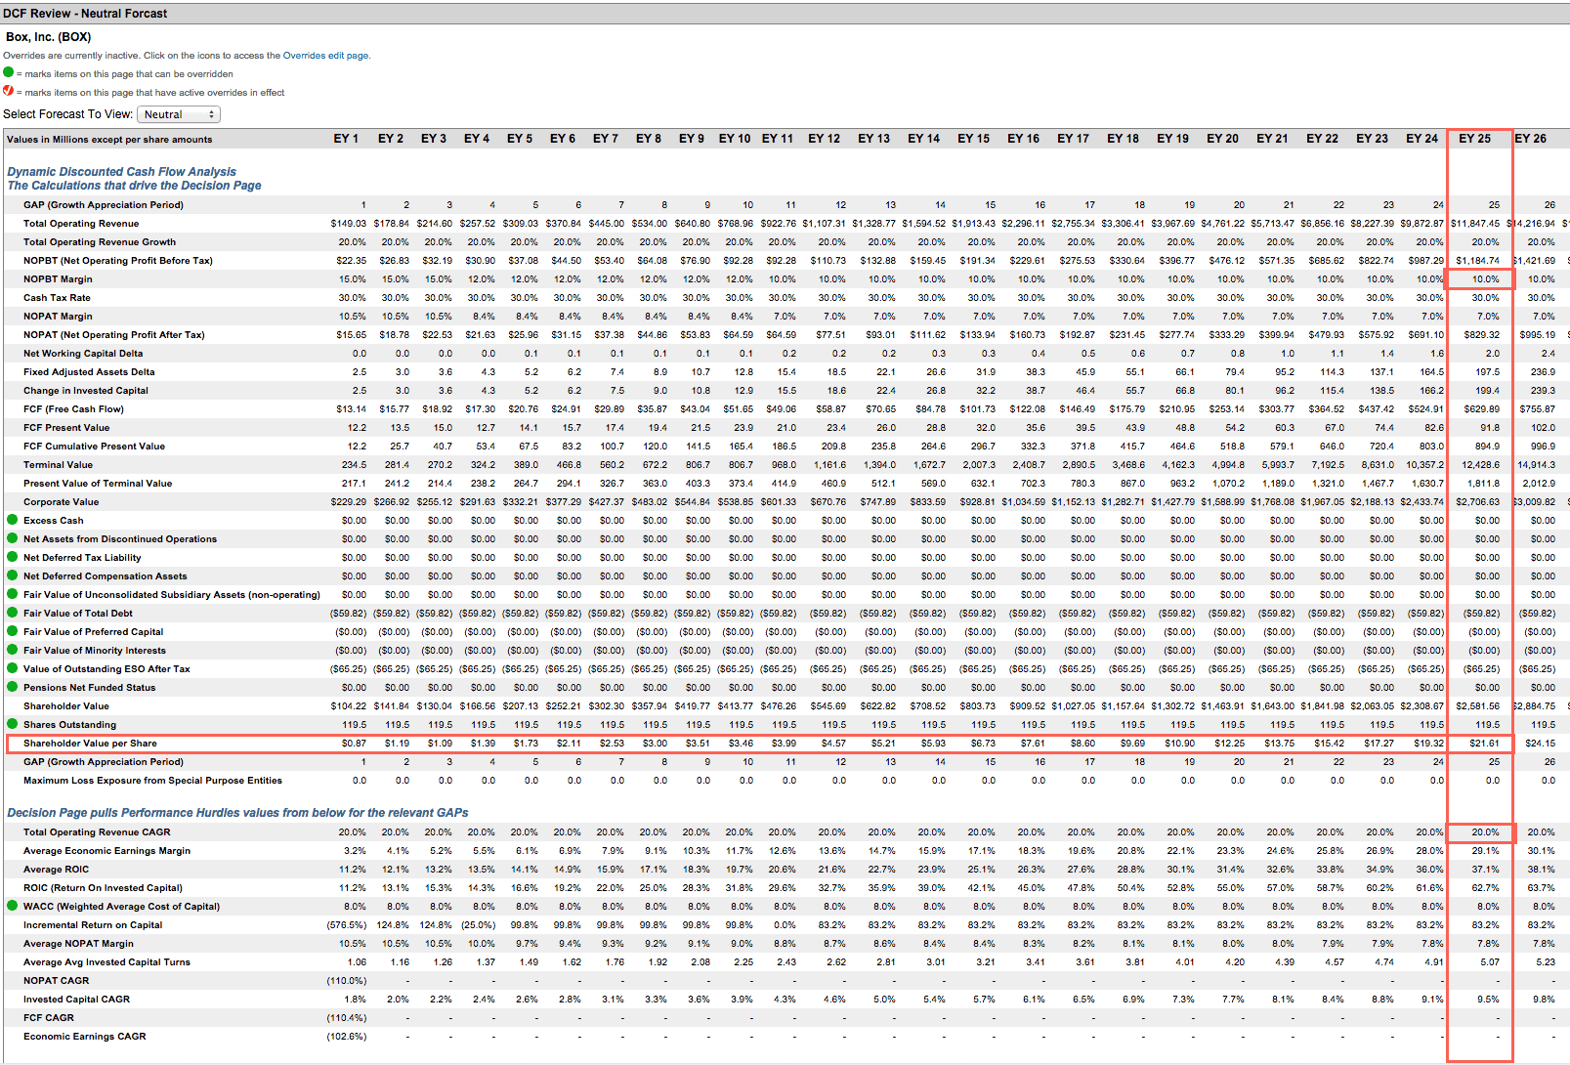Click the Dynamic Discounted Cash Flow Analysis heading
The image size is (1570, 1065).
click(x=122, y=171)
